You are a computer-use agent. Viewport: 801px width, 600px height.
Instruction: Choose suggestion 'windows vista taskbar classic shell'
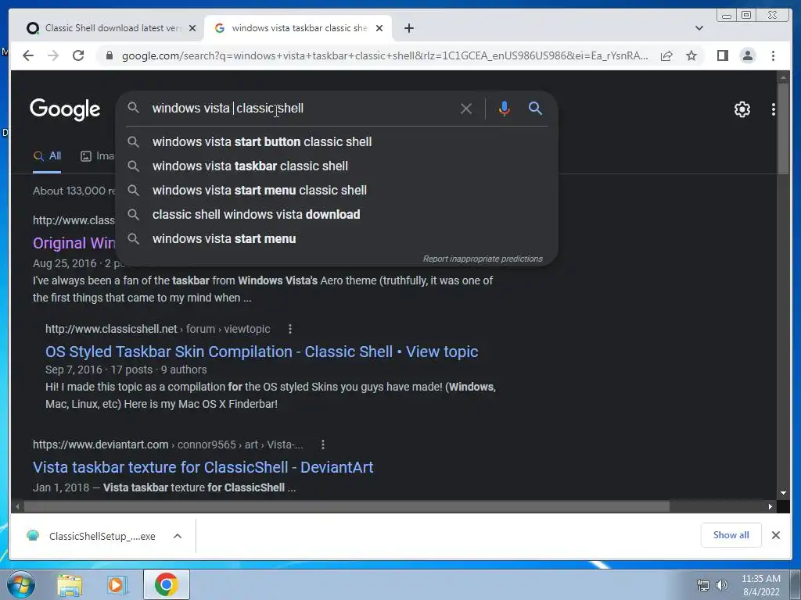pyautogui.click(x=336, y=166)
